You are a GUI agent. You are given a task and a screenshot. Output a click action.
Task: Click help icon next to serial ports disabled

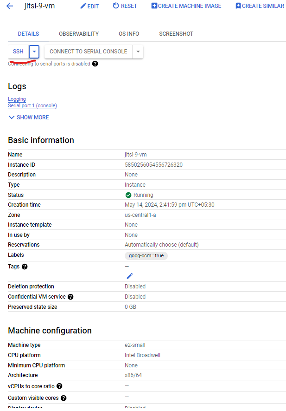(95, 64)
